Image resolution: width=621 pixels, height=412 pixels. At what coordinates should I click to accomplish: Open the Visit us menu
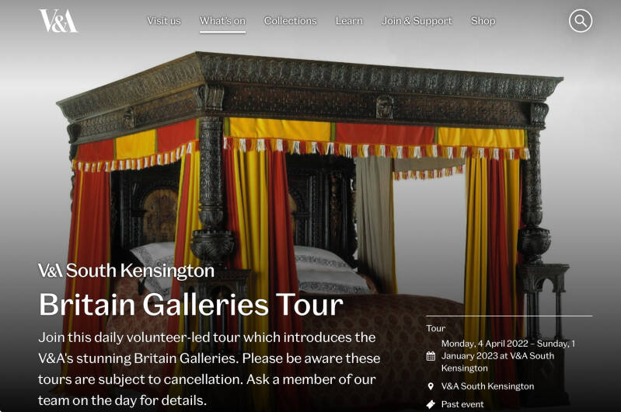coord(163,20)
